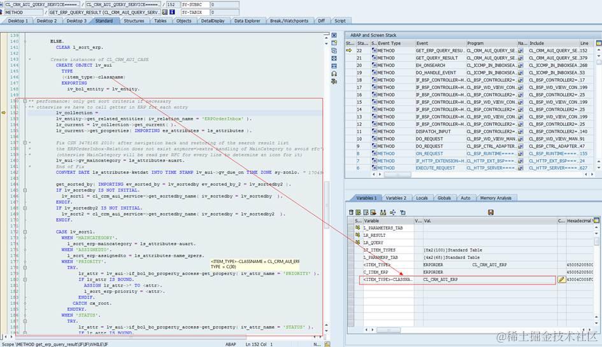The image size is (602, 347).
Task: Switch to Variables 2 tab
Action: point(396,198)
